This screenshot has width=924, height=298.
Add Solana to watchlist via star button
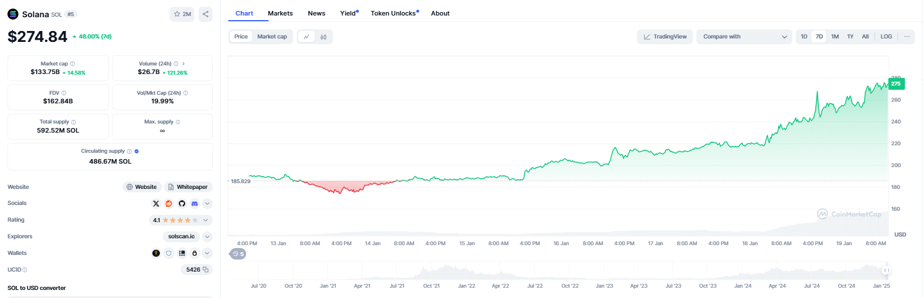182,14
